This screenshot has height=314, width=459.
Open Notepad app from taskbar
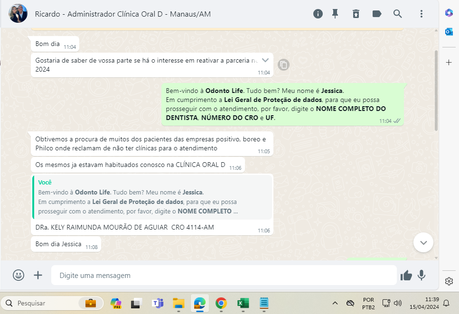(x=264, y=303)
